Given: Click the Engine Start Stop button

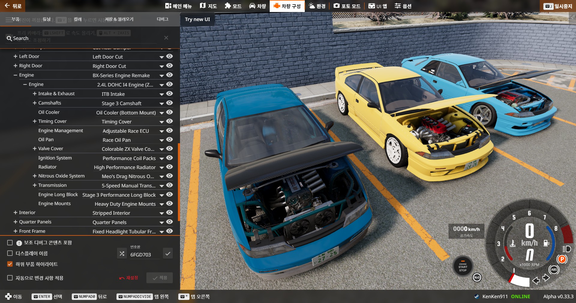Looking at the screenshot, I should tap(463, 267).
